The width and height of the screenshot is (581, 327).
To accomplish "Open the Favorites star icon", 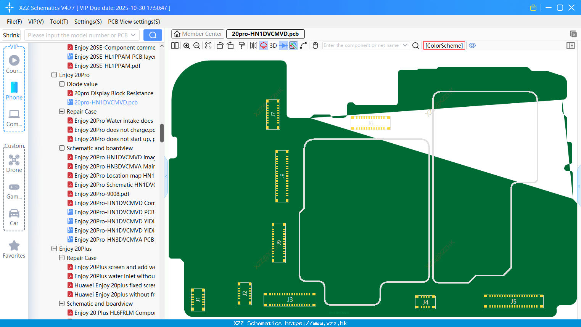I will tap(14, 249).
